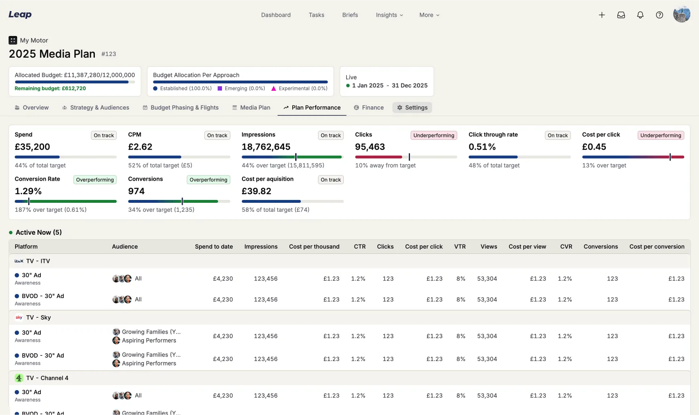Open the notifications bell
This screenshot has width=699, height=415.
pos(640,15)
